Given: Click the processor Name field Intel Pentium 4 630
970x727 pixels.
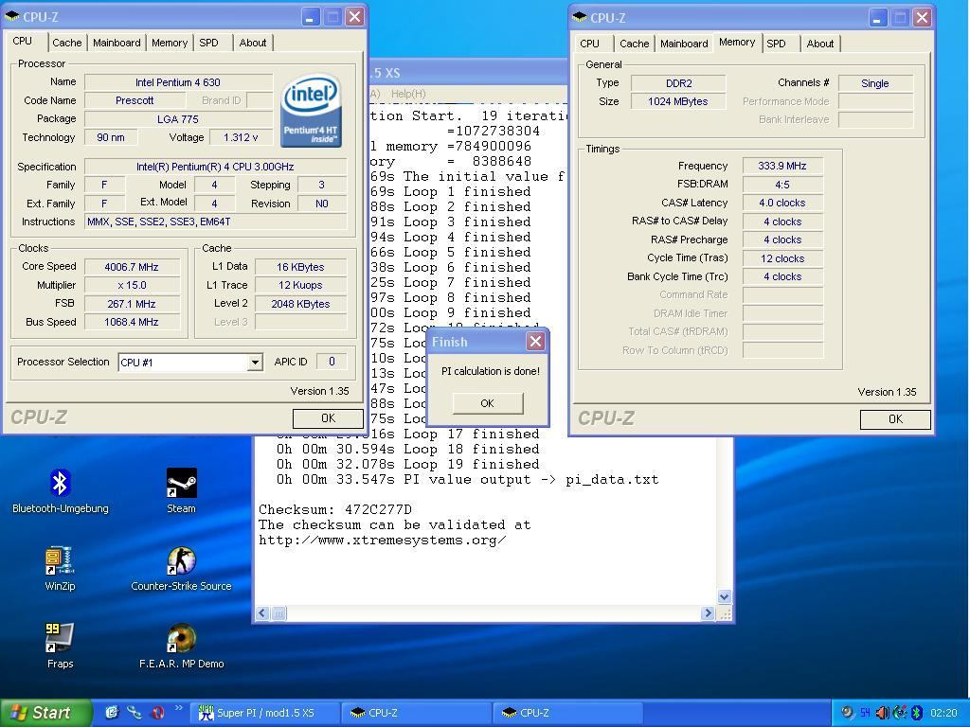Looking at the screenshot, I should click(178, 82).
